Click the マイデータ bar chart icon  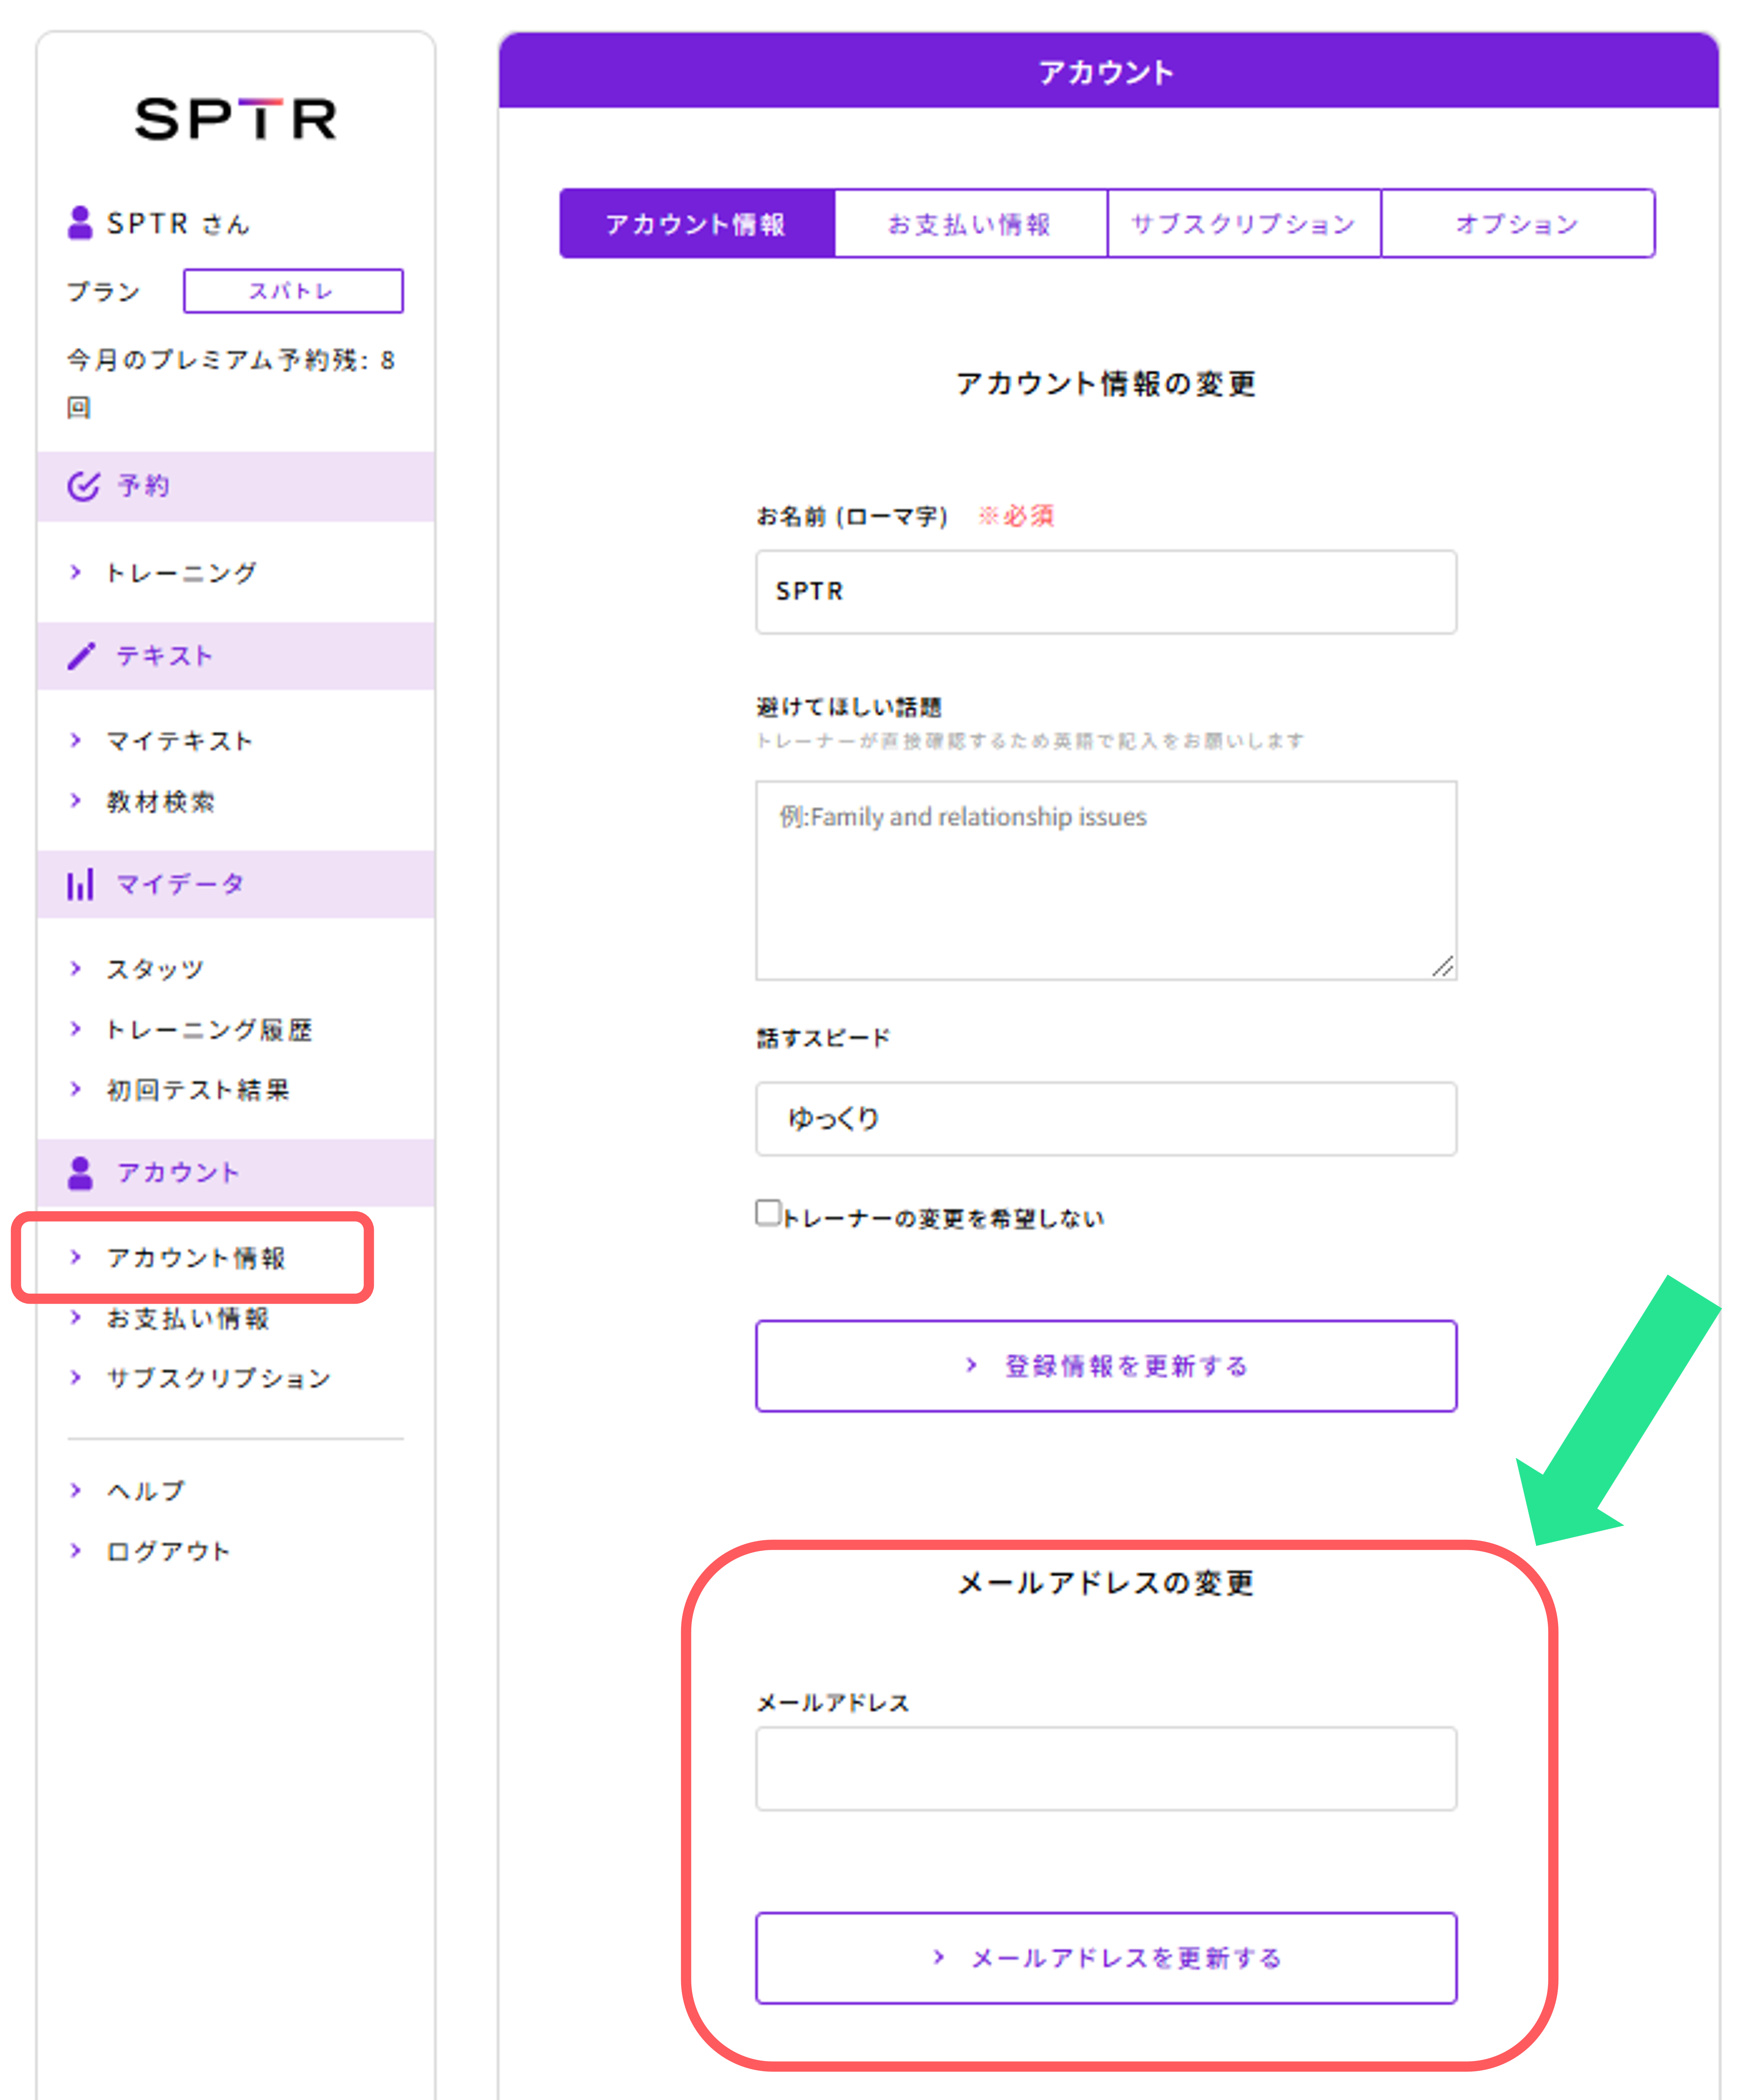pos(80,884)
